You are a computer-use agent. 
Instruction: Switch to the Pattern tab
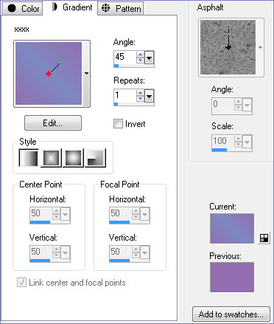(x=121, y=8)
